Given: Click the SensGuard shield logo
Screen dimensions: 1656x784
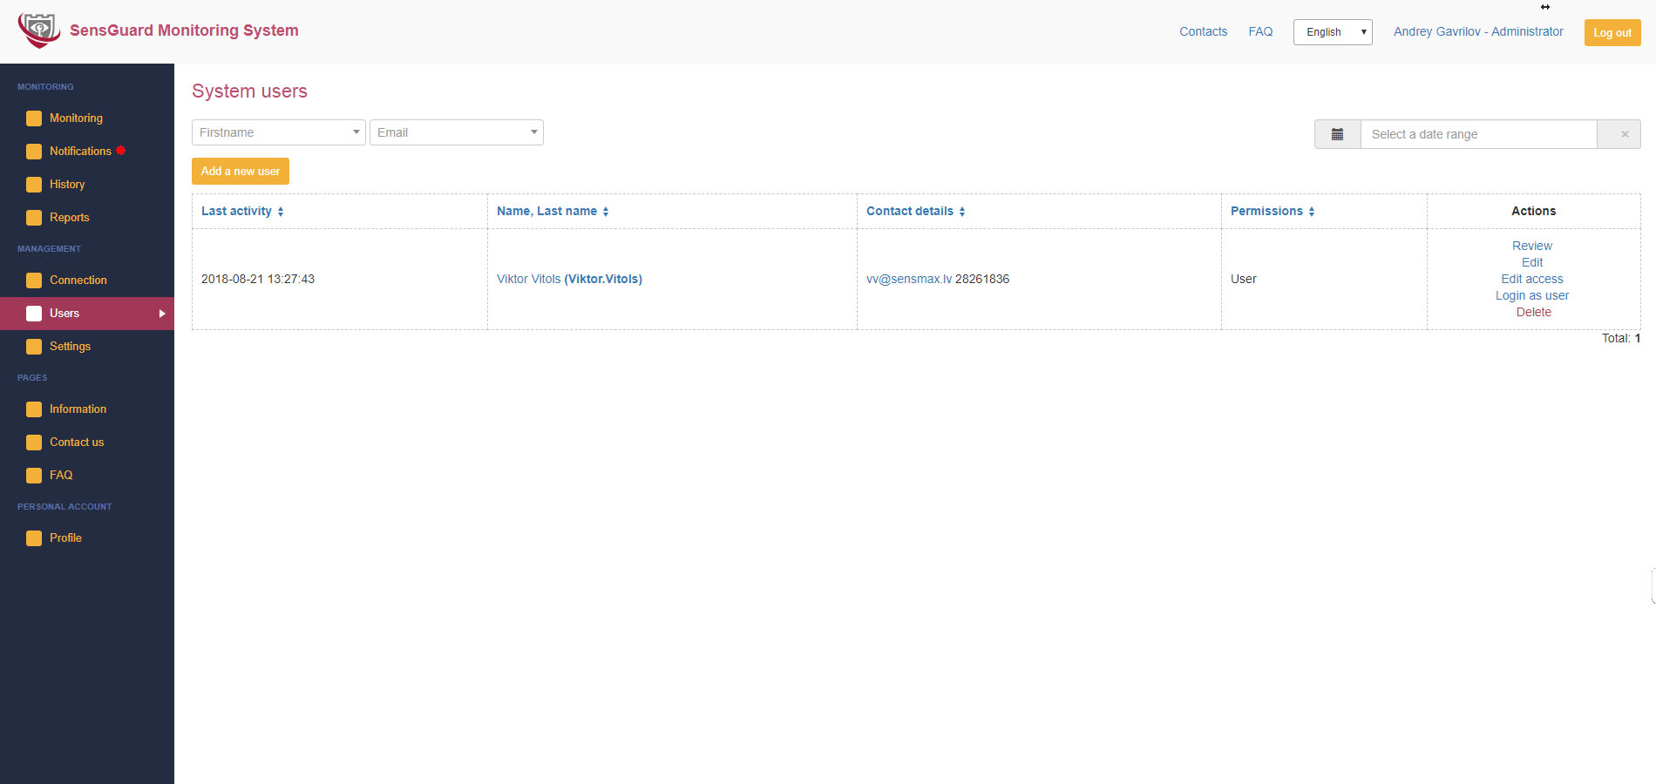Looking at the screenshot, I should click(x=38, y=30).
